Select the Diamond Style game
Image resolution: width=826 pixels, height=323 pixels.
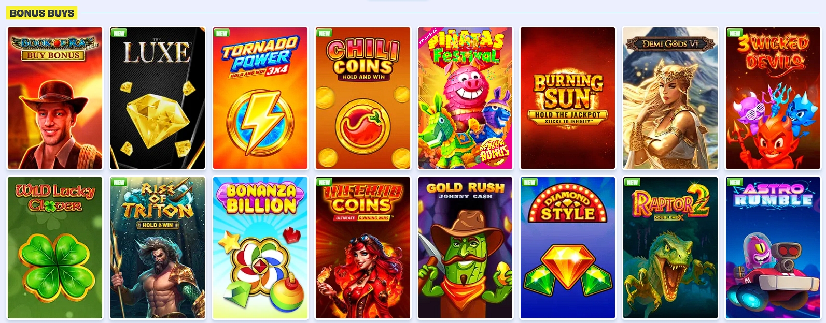point(568,248)
